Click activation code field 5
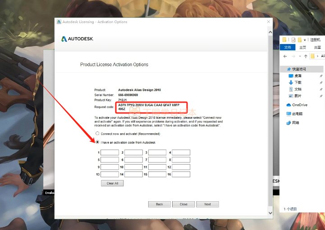Screen dimensions: 325x230 click(x=110, y=160)
